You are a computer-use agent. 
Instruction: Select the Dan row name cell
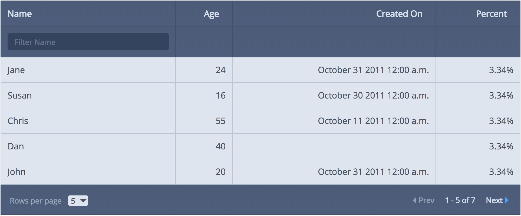point(88,146)
